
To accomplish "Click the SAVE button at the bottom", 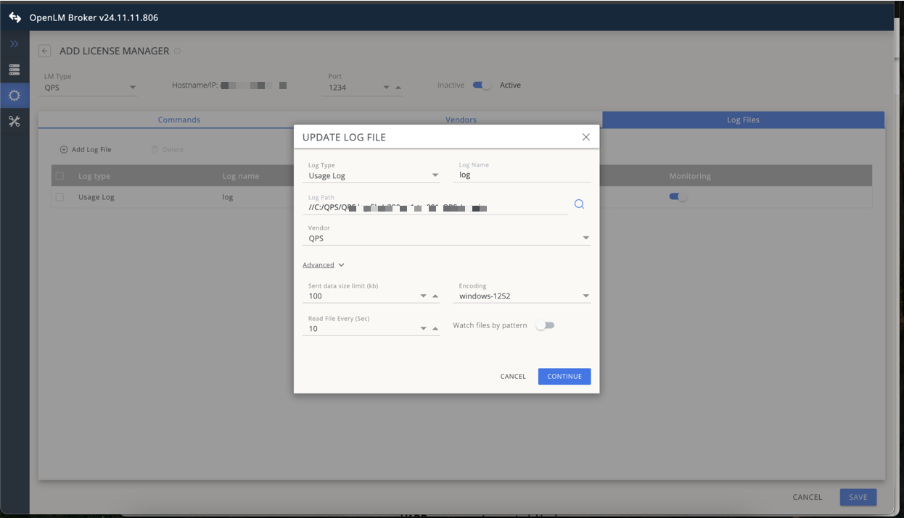I will (858, 497).
